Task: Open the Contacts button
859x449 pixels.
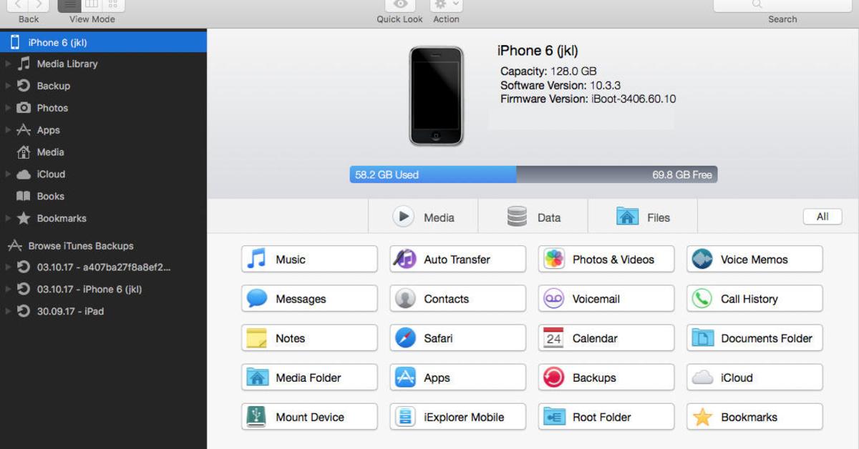Action: point(457,299)
